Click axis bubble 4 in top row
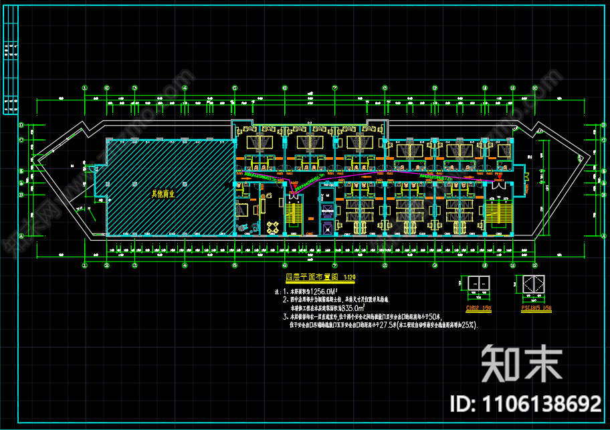 coord(185,88)
